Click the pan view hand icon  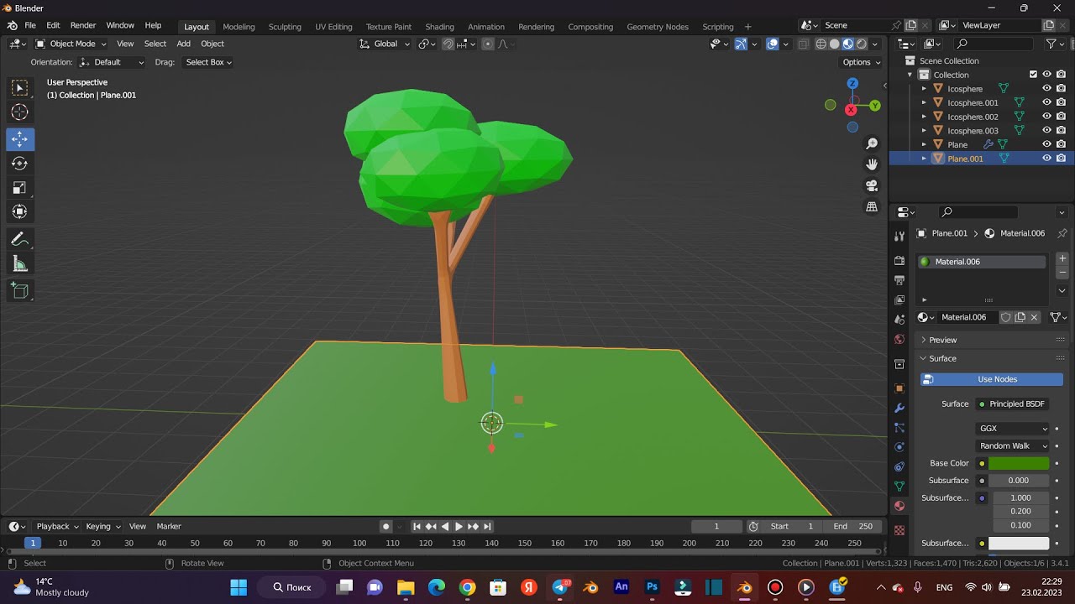tap(872, 164)
